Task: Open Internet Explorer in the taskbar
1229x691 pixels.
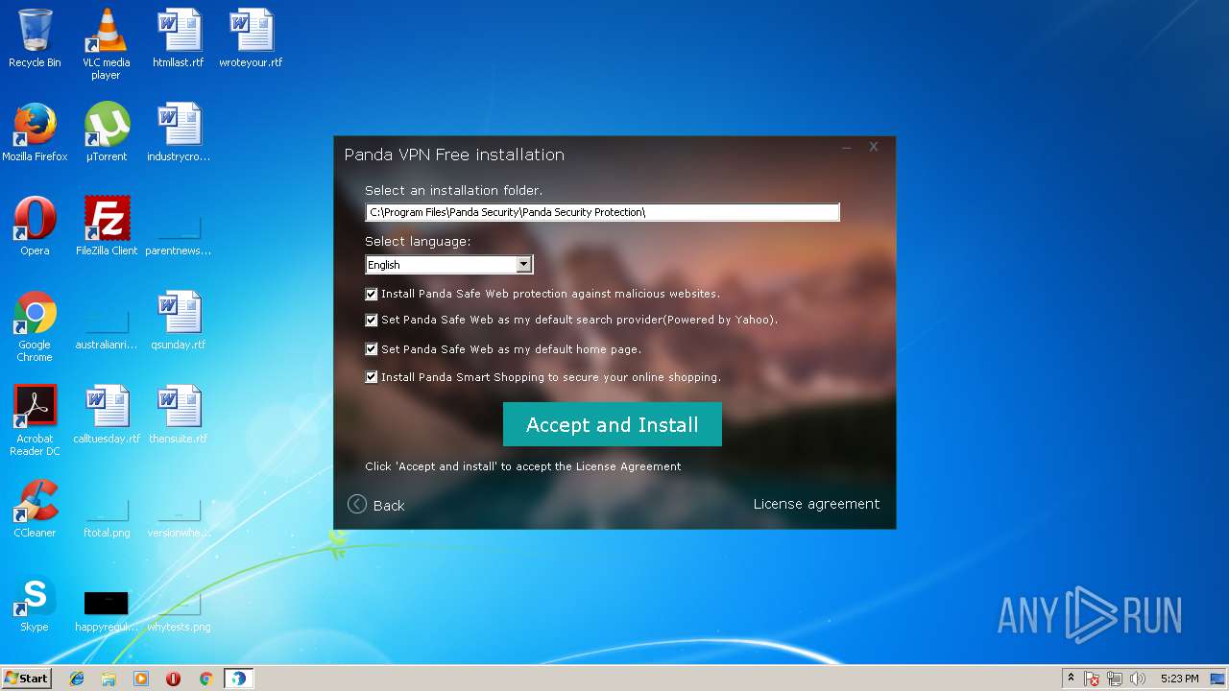Action: pyautogui.click(x=77, y=679)
